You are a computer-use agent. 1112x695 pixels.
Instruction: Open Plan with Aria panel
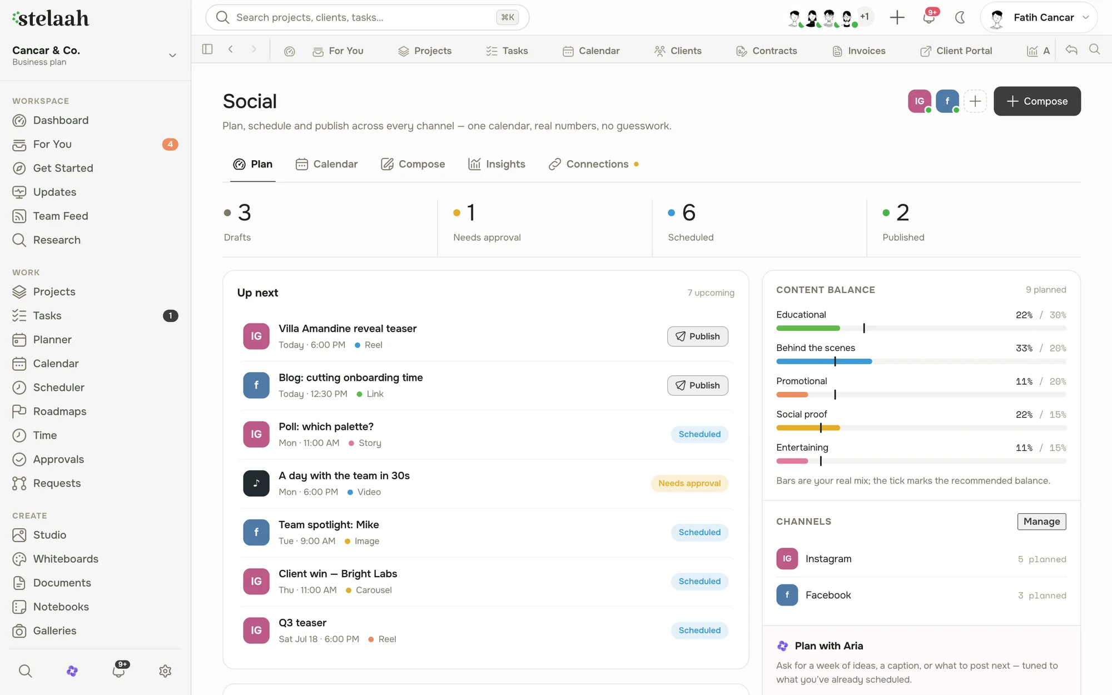921,661
